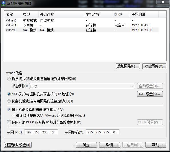Open the 桥接到 dropdown showing 自动
This screenshot has width=170, height=152.
[82, 86]
